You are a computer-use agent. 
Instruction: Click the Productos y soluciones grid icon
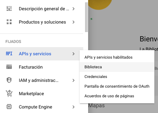9,22
